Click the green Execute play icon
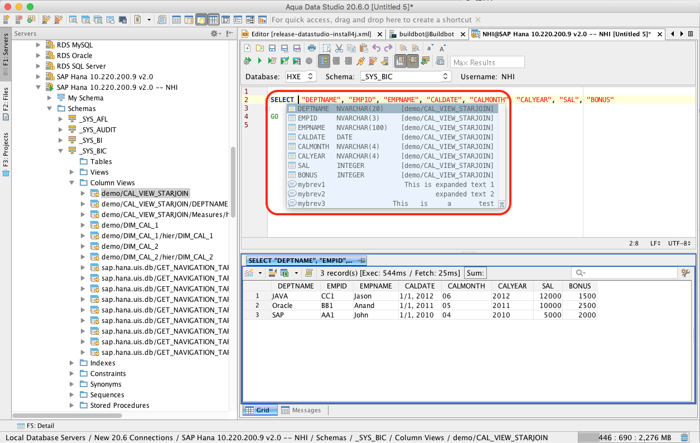Screen dimensions: 700x443 259,61
